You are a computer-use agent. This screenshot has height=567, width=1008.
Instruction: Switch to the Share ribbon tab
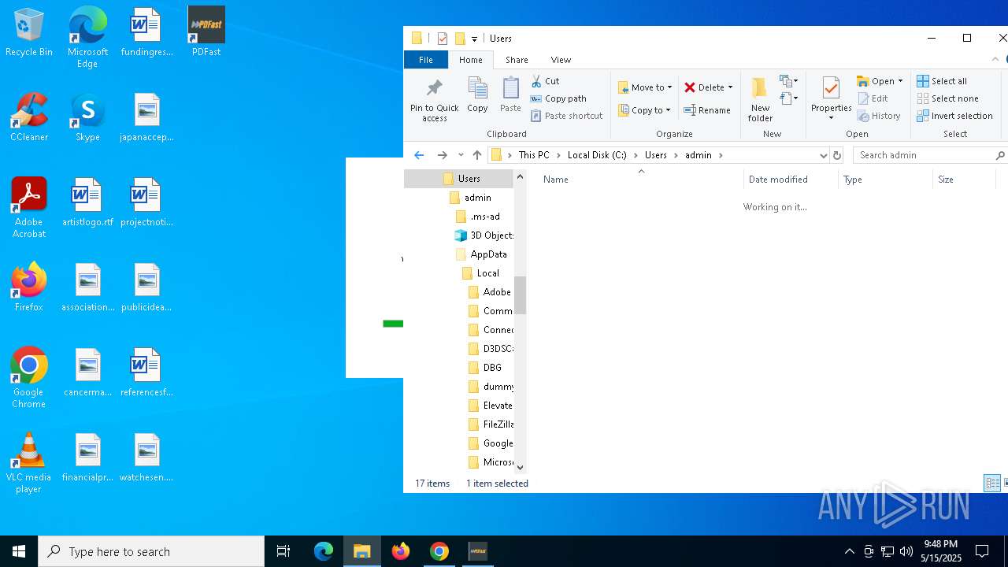[x=517, y=60]
